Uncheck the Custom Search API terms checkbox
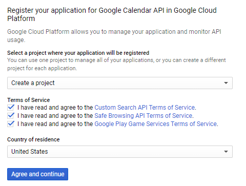 pos(11,108)
